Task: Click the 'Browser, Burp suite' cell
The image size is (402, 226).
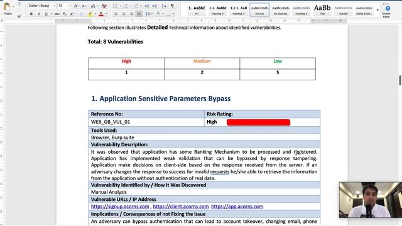Action: click(204, 137)
